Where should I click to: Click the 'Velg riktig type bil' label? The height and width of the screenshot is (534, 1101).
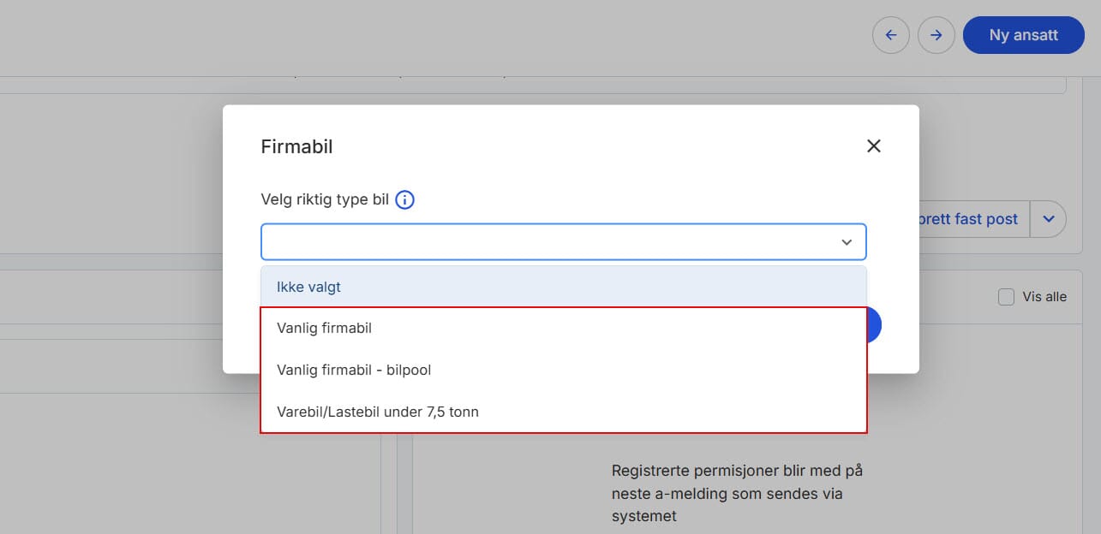(325, 200)
